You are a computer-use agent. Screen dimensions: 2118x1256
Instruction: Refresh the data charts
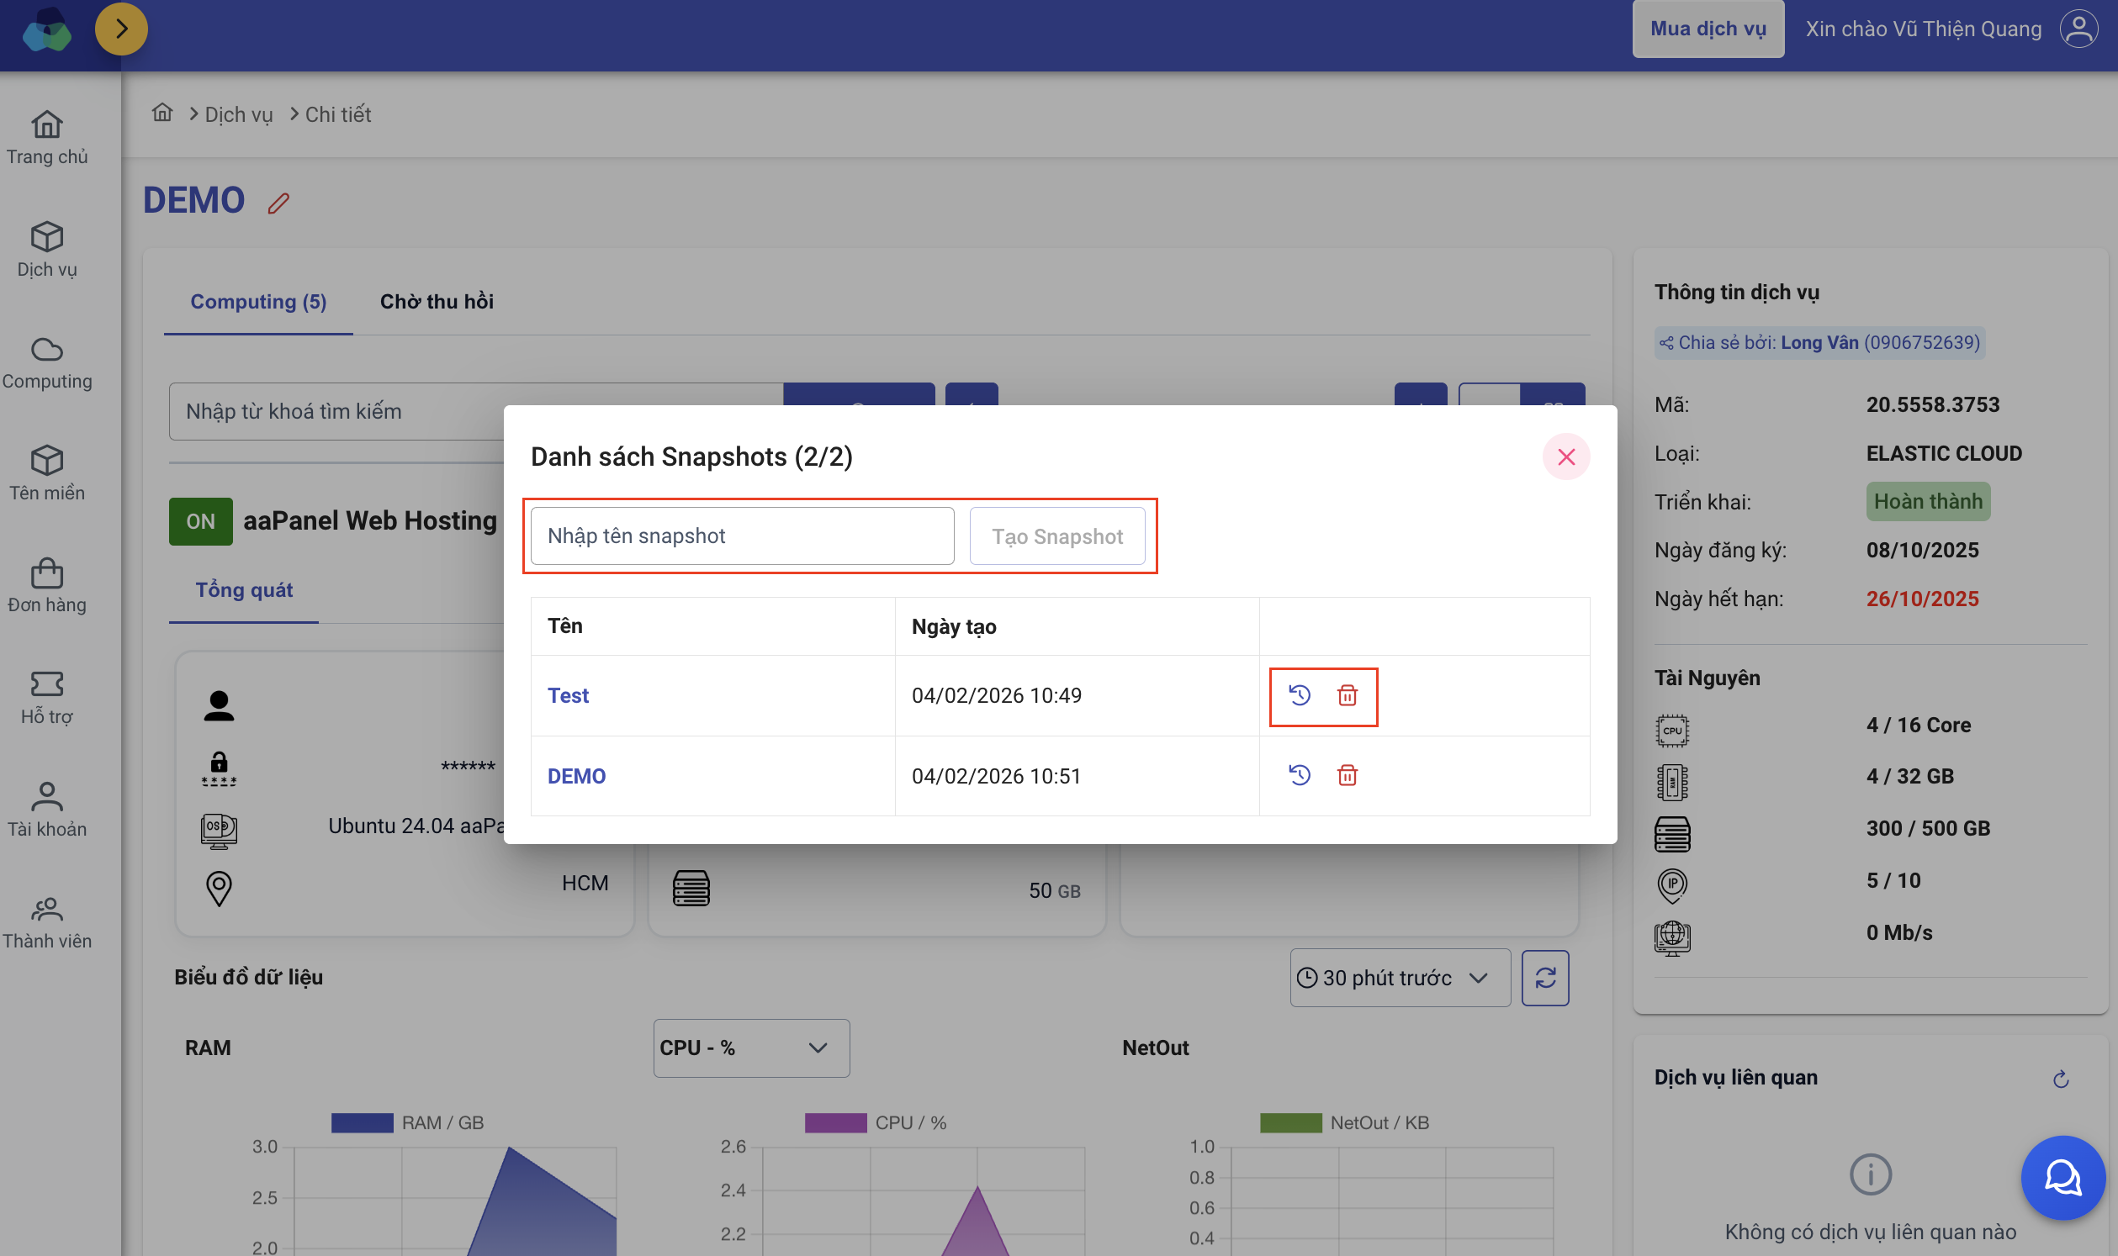tap(1544, 979)
